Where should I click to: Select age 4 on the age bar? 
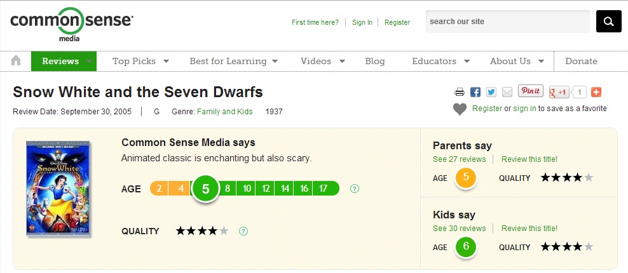pyautogui.click(x=181, y=188)
